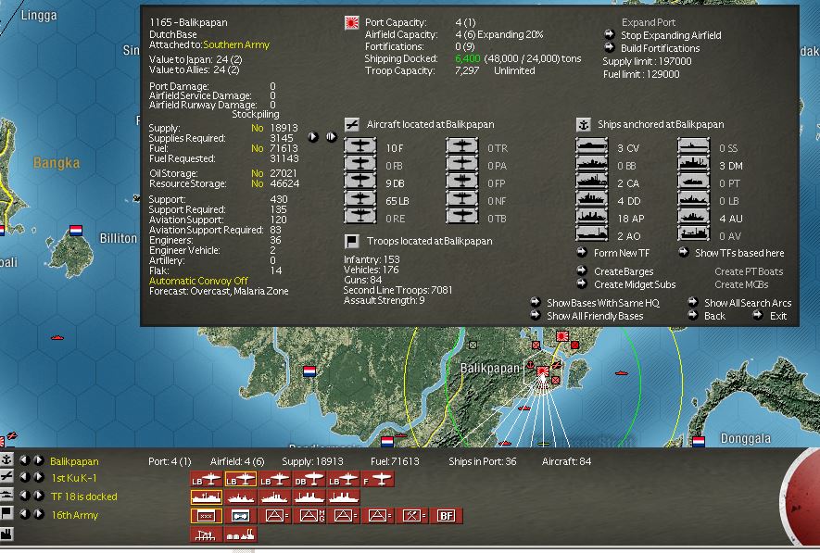Click the double arrow button beside Supplies Required
The width and height of the screenshot is (820, 553).
click(332, 137)
